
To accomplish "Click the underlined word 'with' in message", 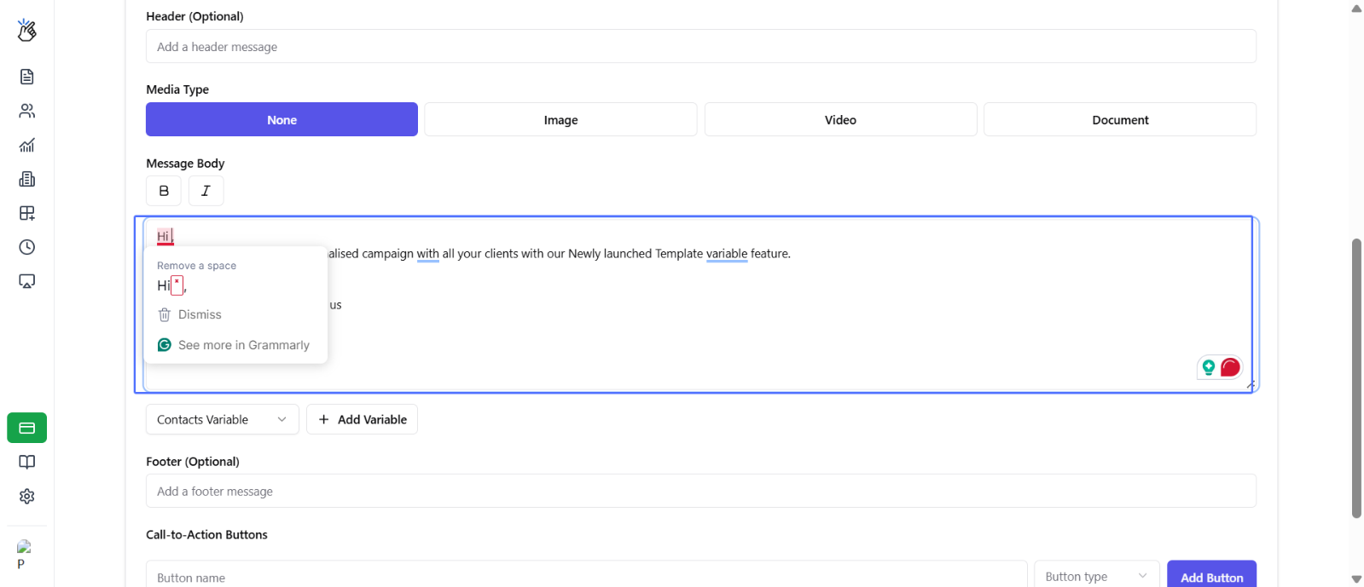I will click(428, 254).
